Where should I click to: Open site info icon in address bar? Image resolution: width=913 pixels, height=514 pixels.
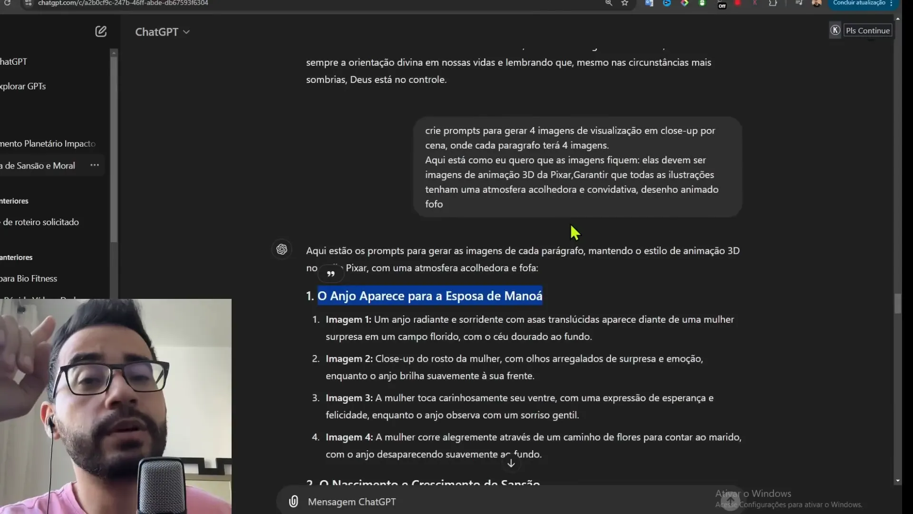[28, 3]
